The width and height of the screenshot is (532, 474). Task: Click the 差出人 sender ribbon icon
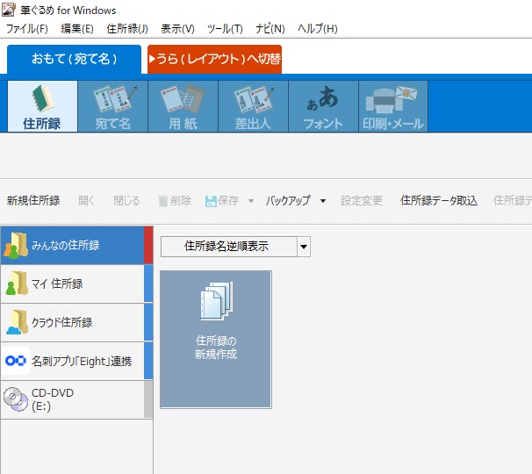[x=253, y=107]
